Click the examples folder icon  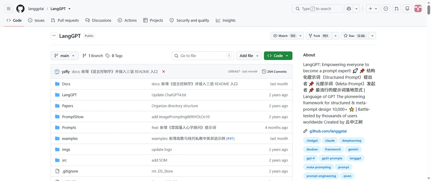coord(57,138)
